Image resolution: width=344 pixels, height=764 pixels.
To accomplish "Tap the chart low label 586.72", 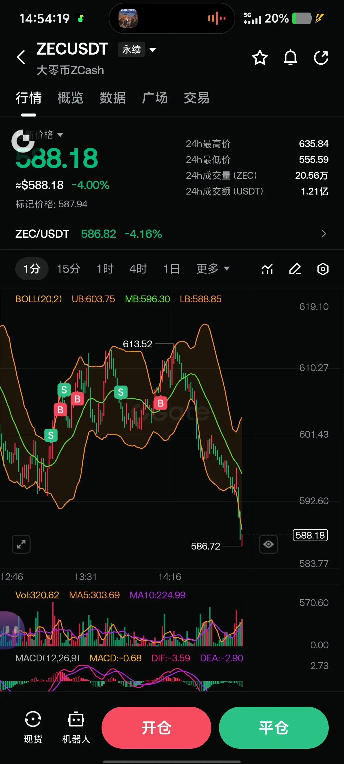I will pyautogui.click(x=205, y=546).
